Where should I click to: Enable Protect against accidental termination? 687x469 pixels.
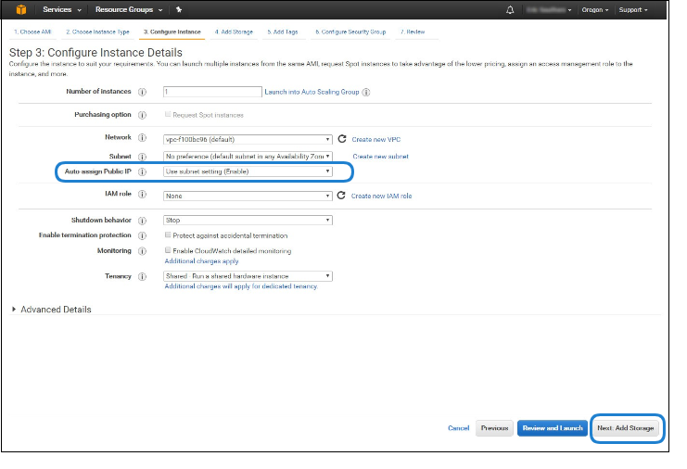(168, 235)
